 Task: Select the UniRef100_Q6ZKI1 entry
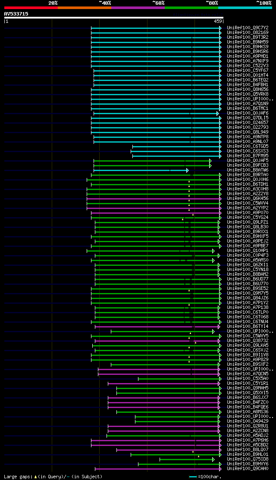pos(248,265)
